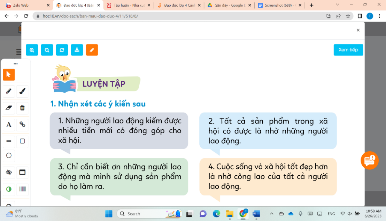
Task: Expand the sidebar options via the three dots
Action: tap(15, 63)
